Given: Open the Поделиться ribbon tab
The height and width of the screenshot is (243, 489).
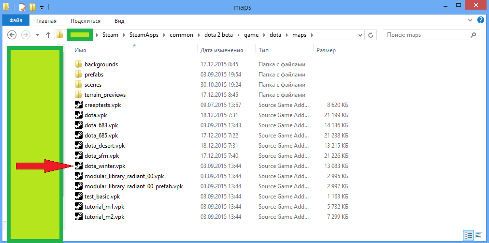Looking at the screenshot, I should [x=86, y=21].
